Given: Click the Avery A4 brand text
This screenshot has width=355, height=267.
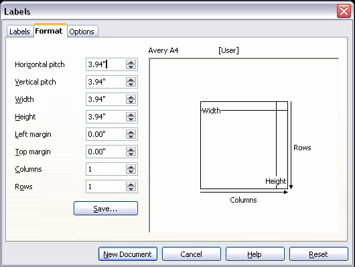Looking at the screenshot, I should click(163, 50).
